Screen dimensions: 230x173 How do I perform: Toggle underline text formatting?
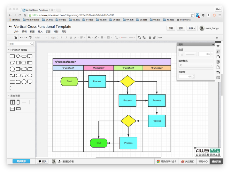pos(71,38)
